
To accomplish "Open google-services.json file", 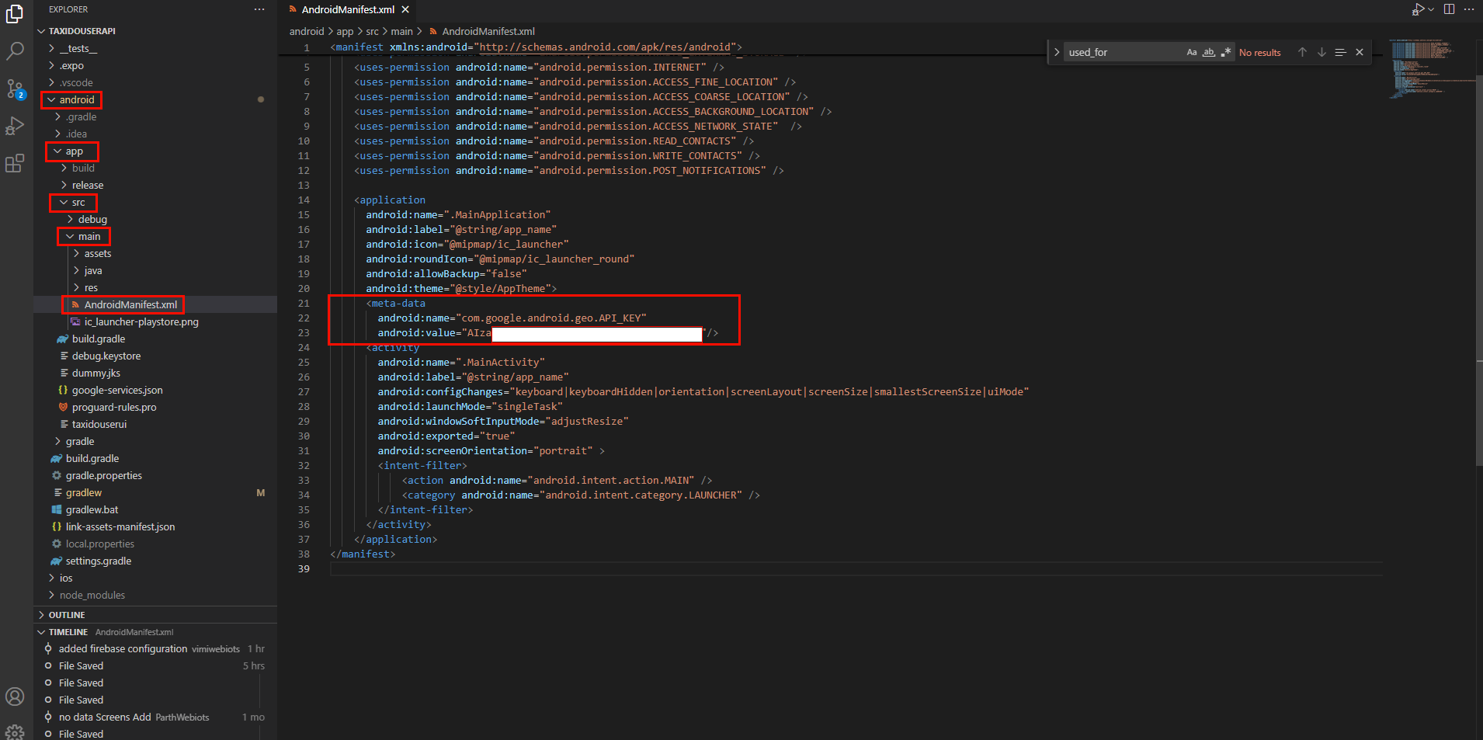I will point(116,390).
